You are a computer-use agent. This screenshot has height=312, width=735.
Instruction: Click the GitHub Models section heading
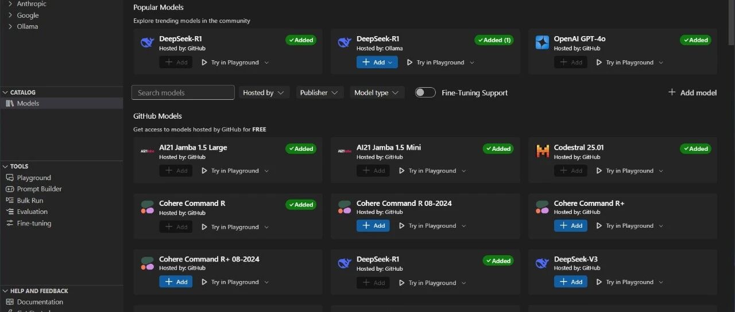tap(157, 116)
